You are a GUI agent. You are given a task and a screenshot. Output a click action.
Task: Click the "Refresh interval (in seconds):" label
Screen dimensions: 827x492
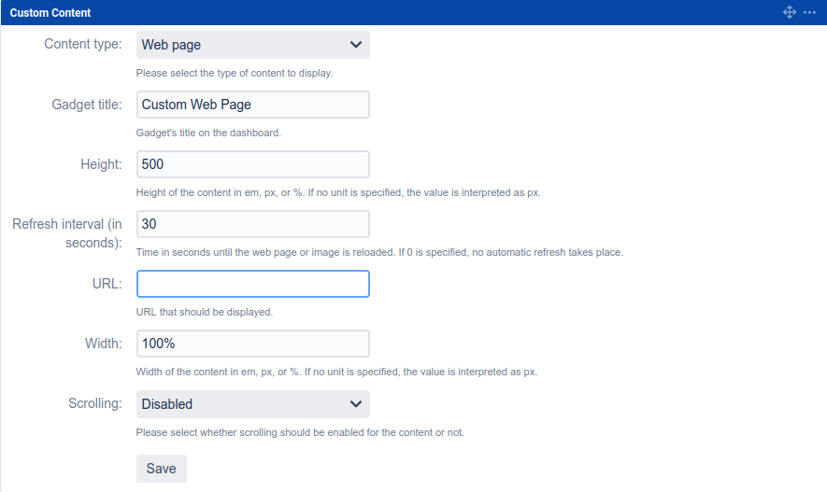point(67,233)
